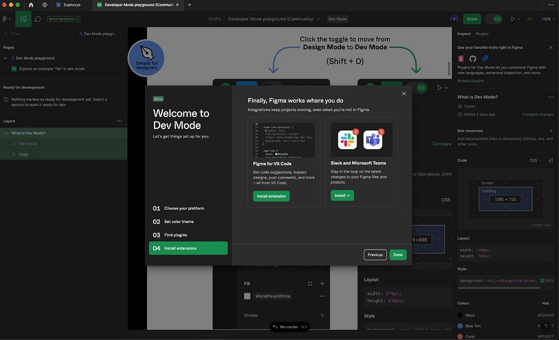The image size is (559, 340).
Task: Click the Details for designers pen badge
Action: [146, 58]
